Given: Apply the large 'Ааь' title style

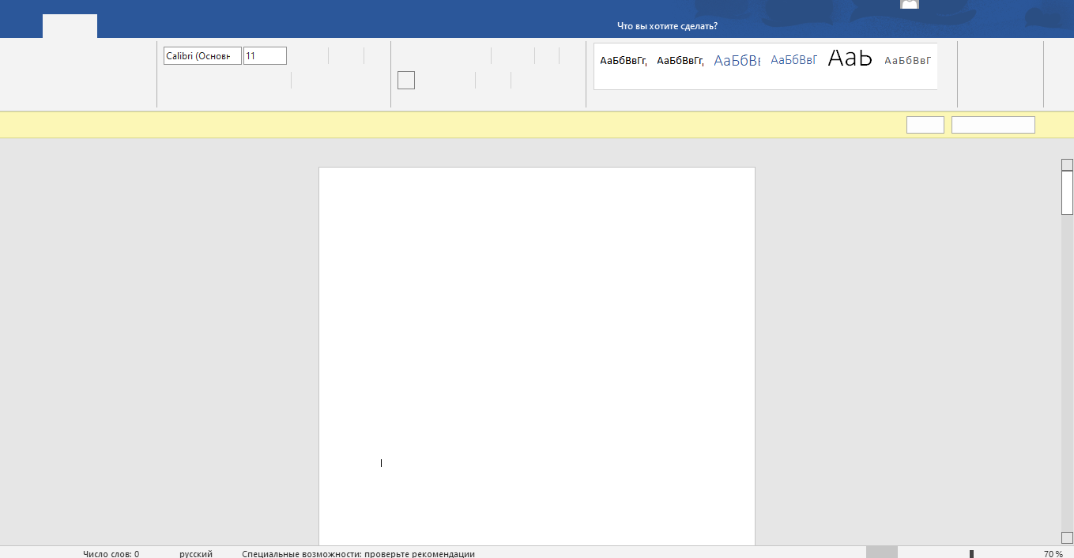Looking at the screenshot, I should 850,59.
